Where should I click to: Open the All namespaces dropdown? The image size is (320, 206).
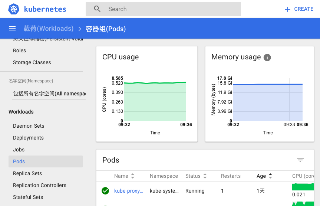coord(49,94)
